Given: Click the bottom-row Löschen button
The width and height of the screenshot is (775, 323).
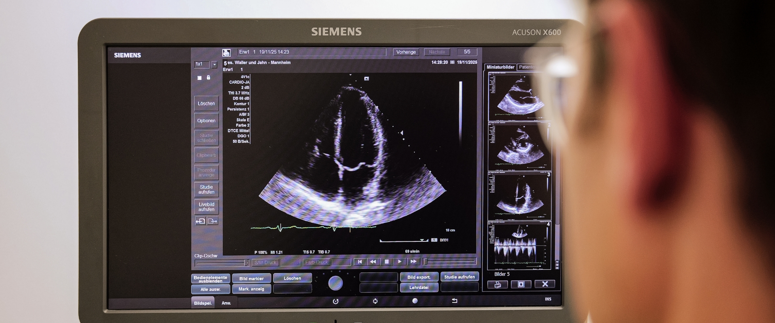Looking at the screenshot, I should point(292,278).
